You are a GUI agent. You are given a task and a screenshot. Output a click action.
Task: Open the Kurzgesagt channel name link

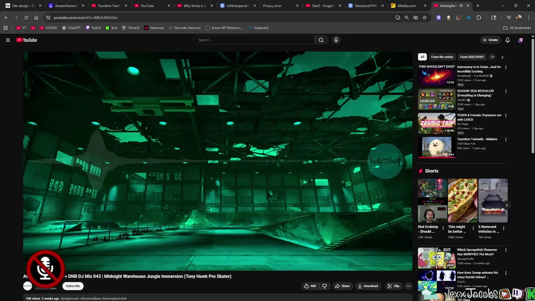click(473, 76)
